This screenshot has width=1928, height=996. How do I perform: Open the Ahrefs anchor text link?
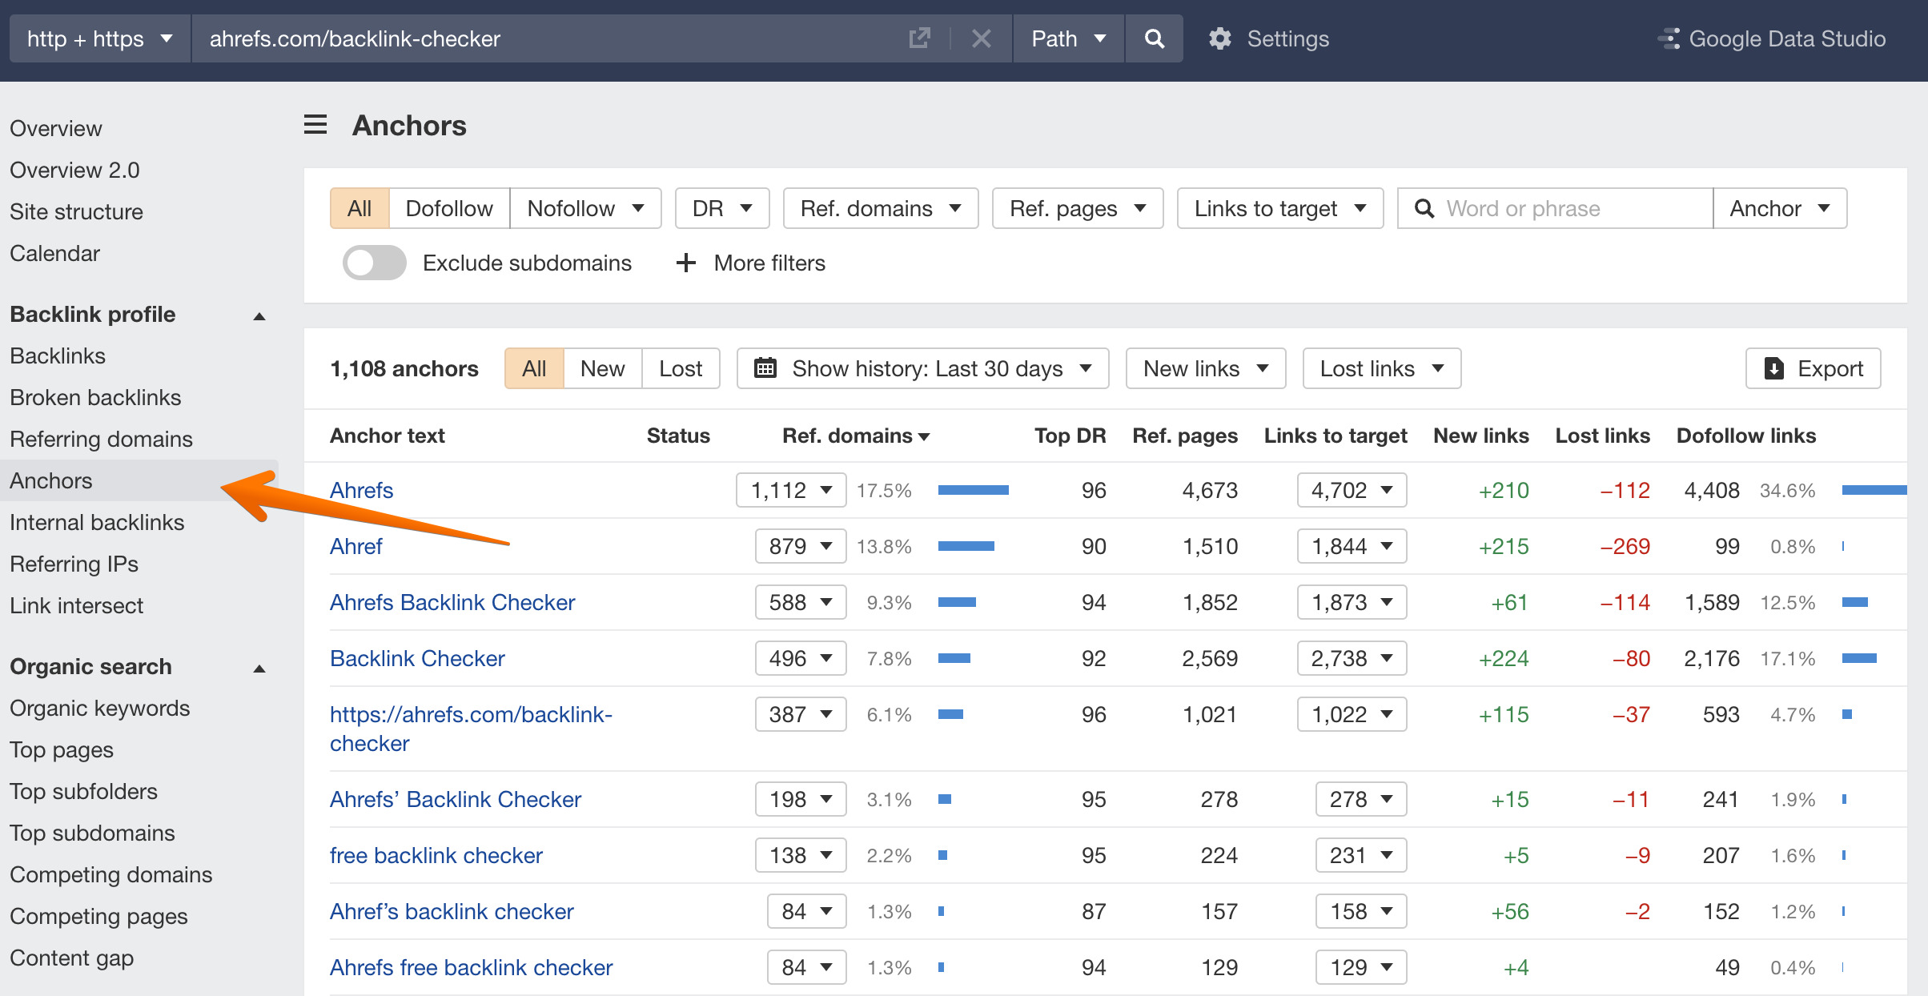point(361,489)
